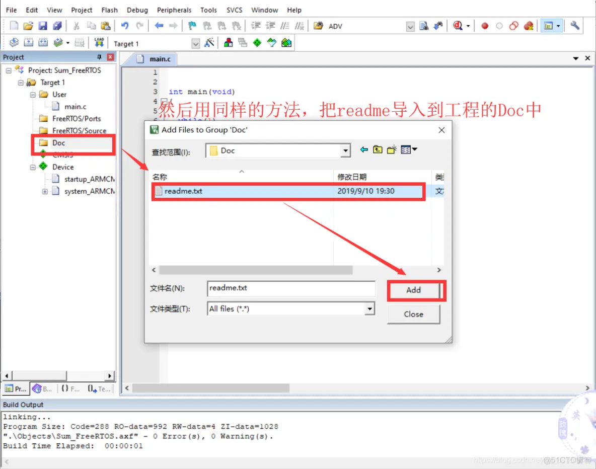Open Manage Run-Time Environment green diamond
596x469 pixels.
[257, 43]
